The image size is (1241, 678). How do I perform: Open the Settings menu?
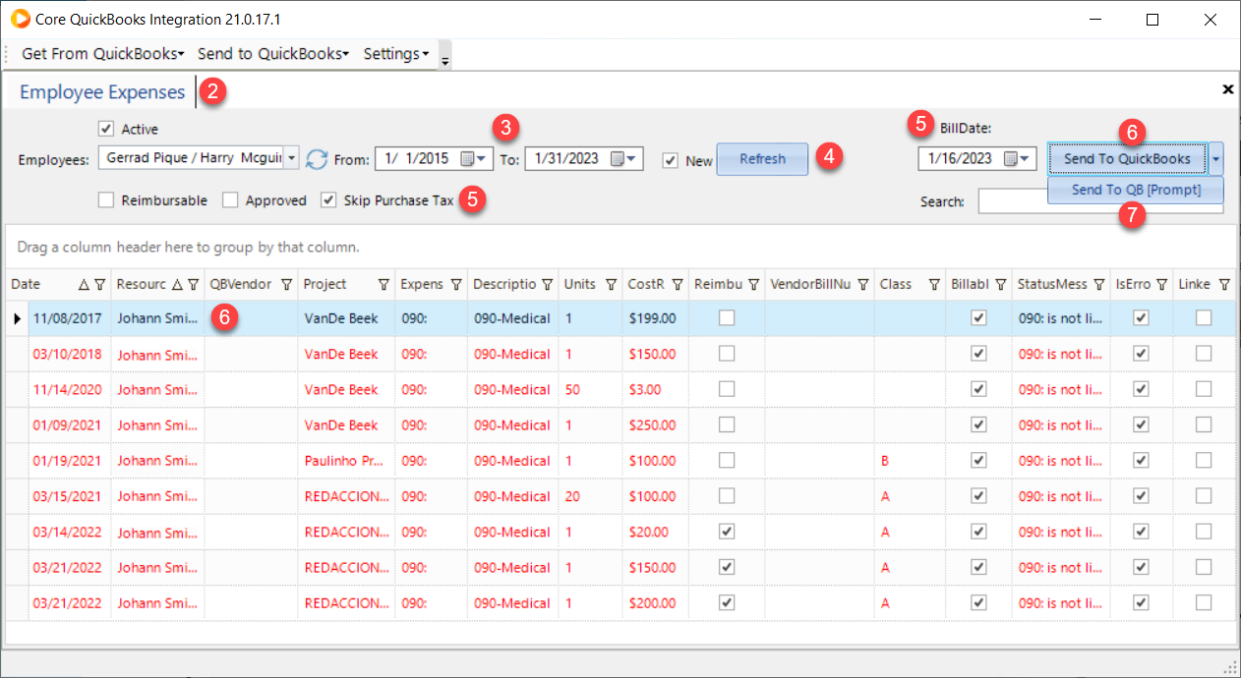(x=396, y=54)
